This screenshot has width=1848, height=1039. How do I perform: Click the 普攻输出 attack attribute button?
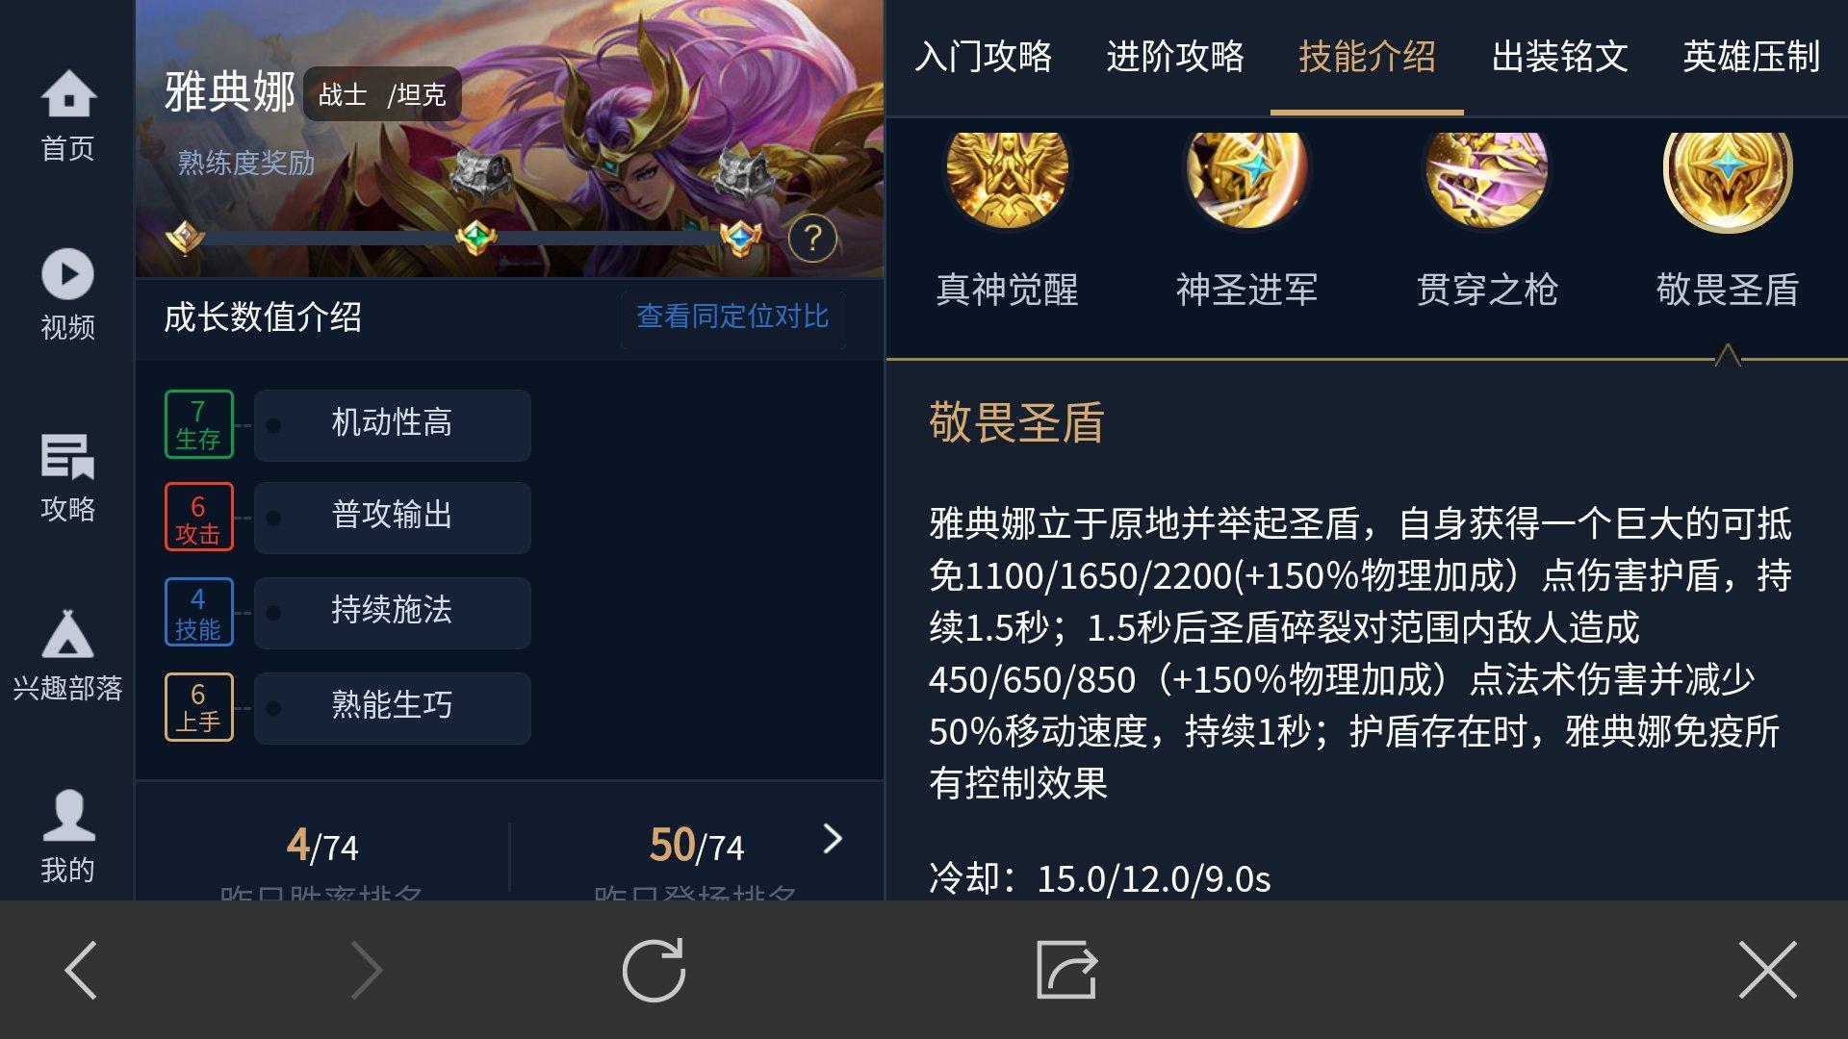coord(393,517)
